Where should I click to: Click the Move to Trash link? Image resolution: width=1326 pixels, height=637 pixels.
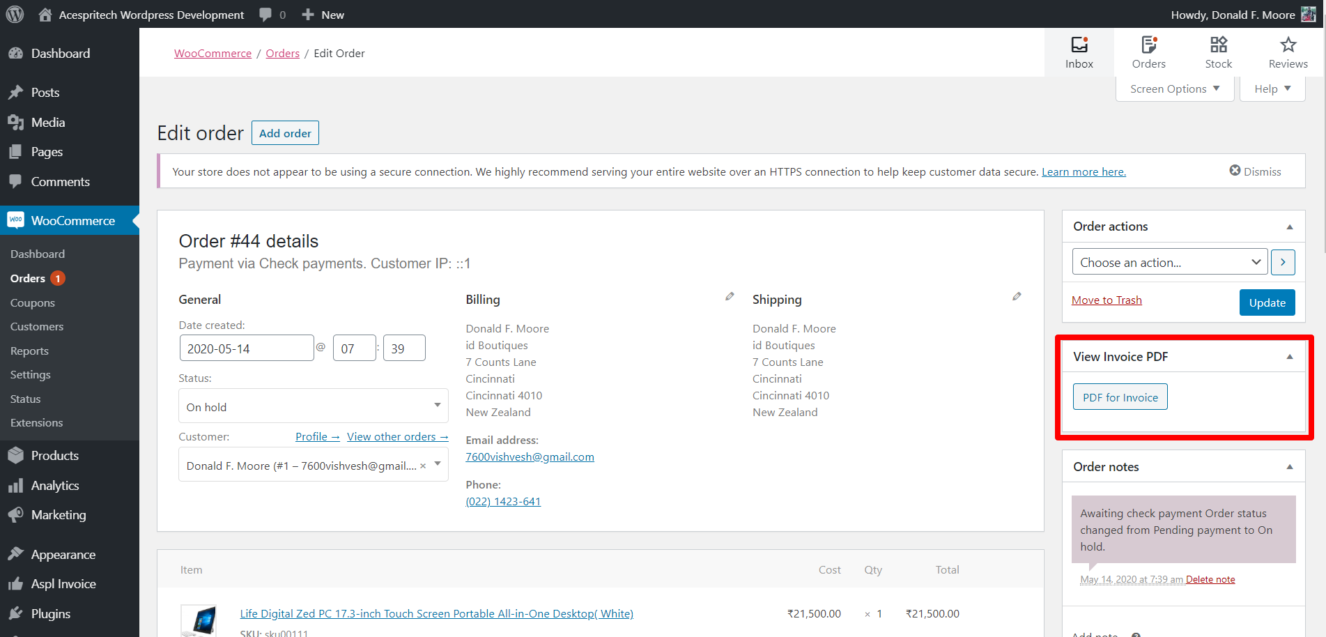[1107, 300]
